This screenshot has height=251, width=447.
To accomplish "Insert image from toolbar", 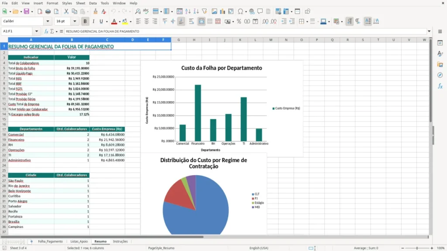I will (214, 11).
